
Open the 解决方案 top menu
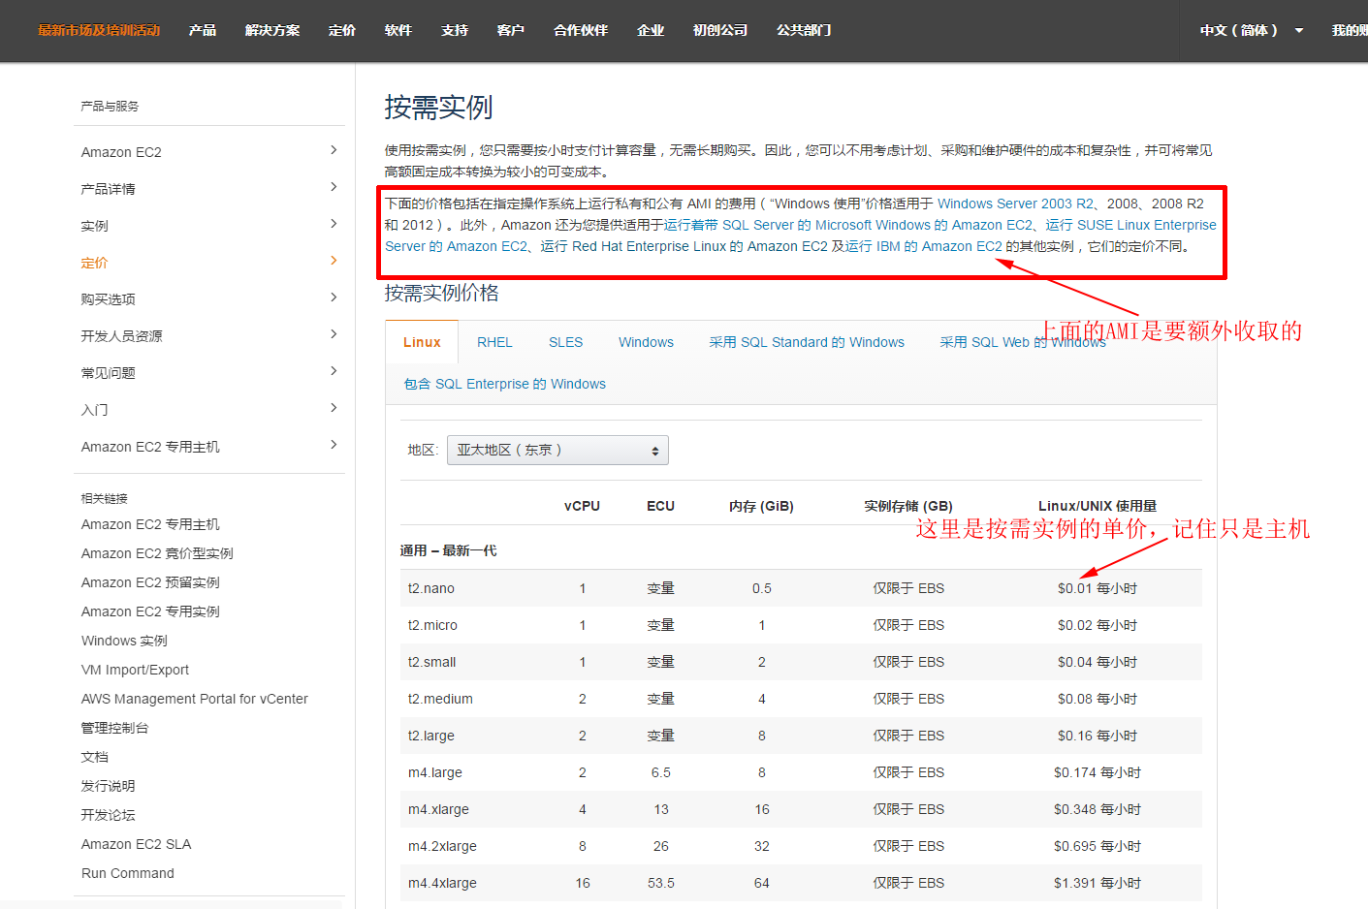pos(272,30)
